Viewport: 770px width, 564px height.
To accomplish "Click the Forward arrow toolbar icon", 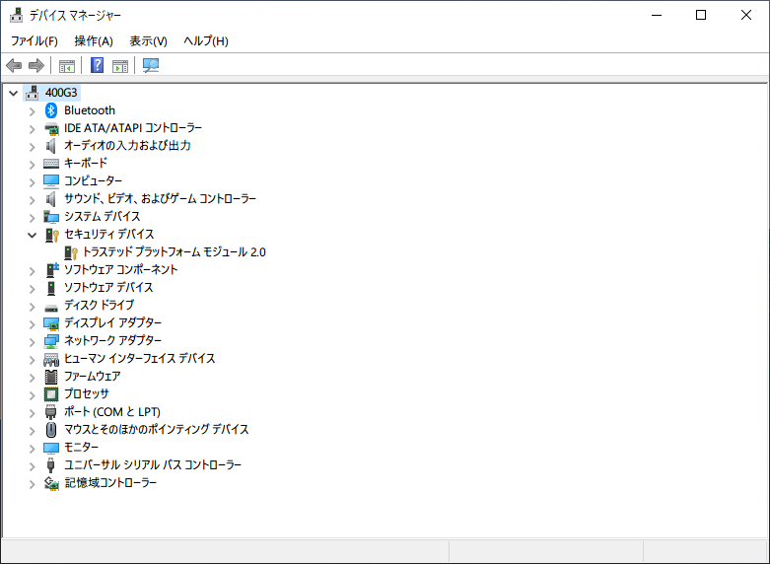I will coord(36,65).
